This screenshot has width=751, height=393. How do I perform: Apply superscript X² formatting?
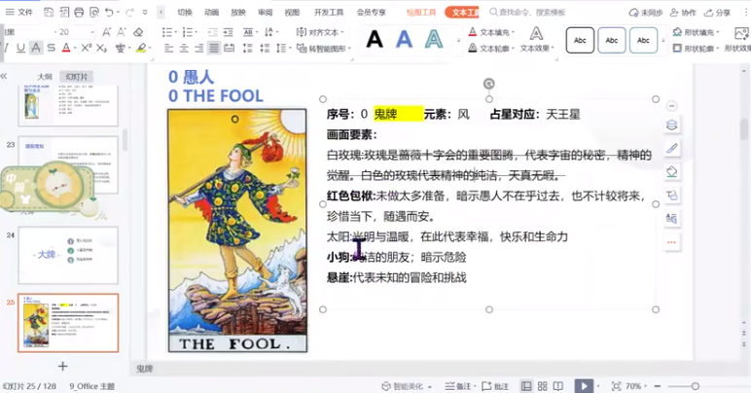tap(86, 48)
